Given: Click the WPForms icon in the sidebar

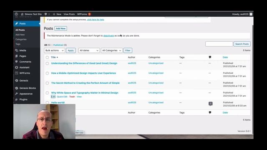Looking at the screenshot, I should (17, 73).
